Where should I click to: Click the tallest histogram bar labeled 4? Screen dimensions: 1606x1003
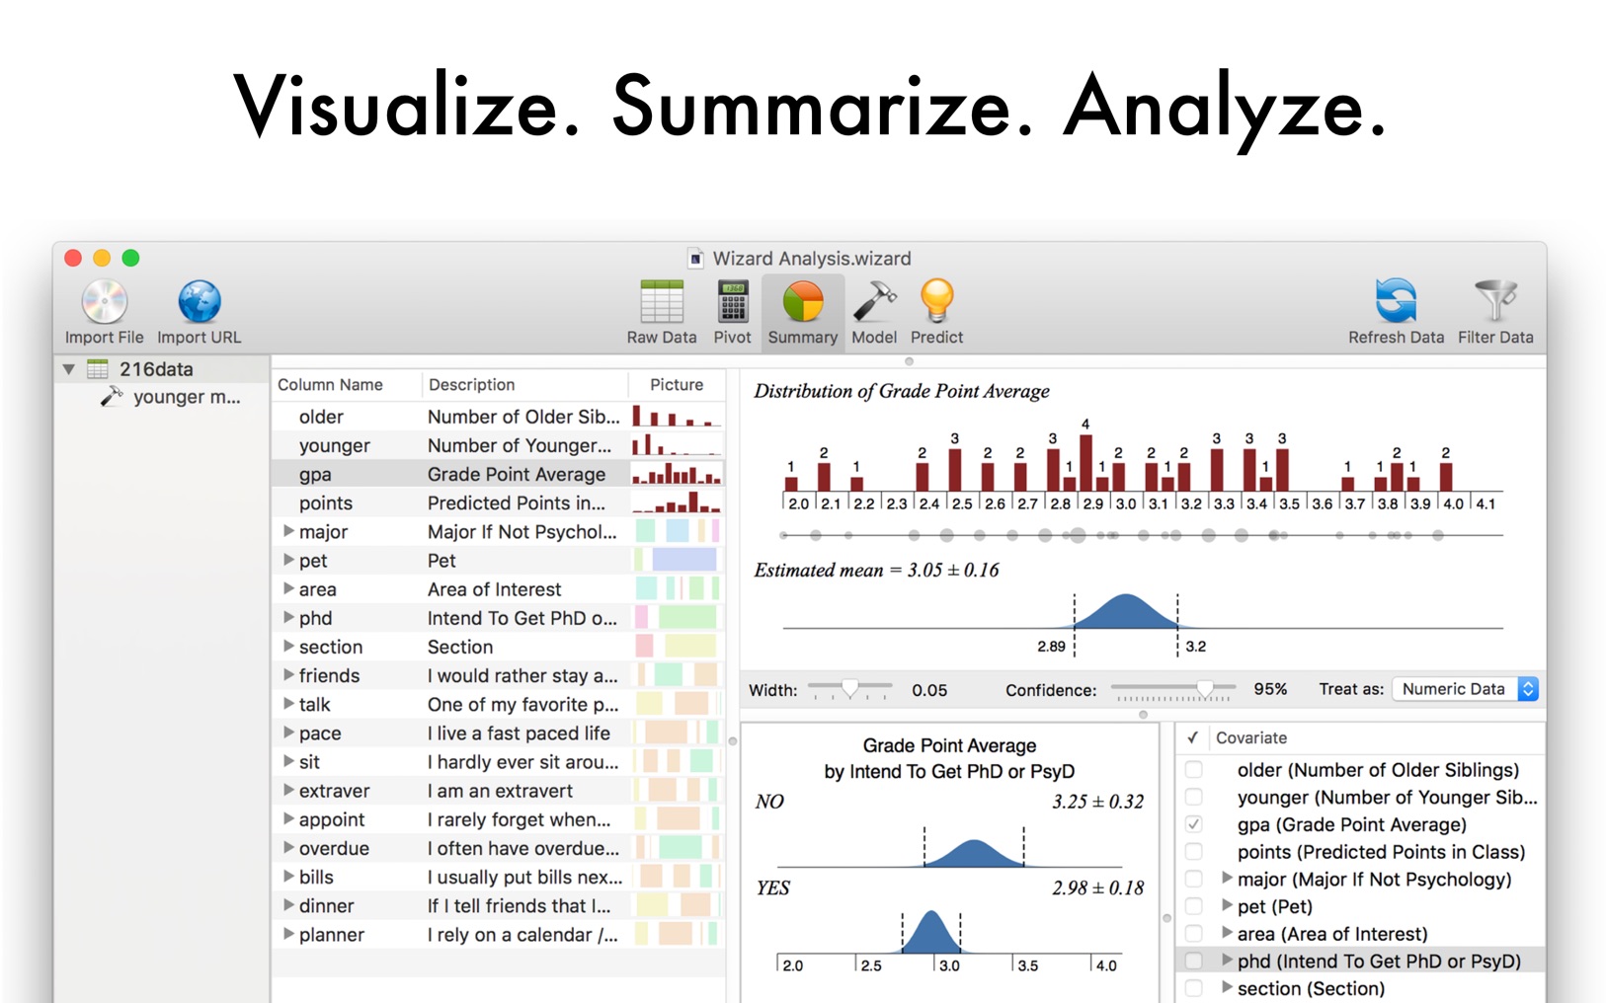1085,462
